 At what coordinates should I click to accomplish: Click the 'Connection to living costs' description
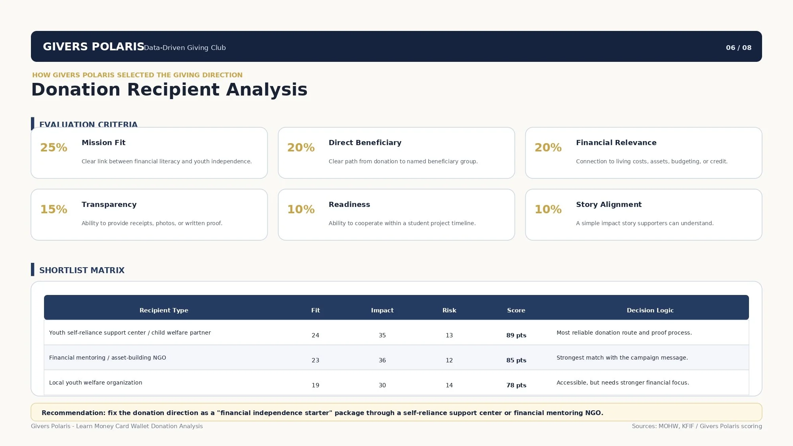[x=652, y=161]
